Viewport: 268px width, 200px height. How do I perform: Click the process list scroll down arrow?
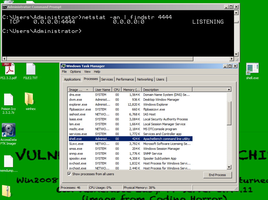coord(229,167)
